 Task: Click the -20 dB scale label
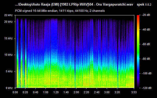(x=146, y=15)
